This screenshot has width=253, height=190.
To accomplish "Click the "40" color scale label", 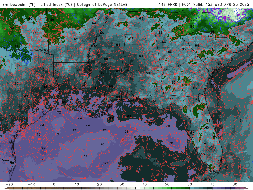I will [145, 184].
